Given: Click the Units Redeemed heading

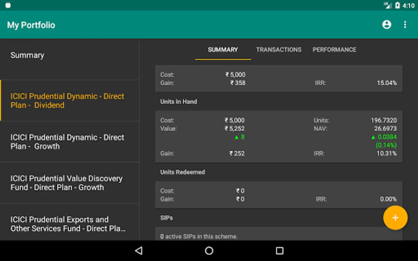Looking at the screenshot, I should [183, 172].
